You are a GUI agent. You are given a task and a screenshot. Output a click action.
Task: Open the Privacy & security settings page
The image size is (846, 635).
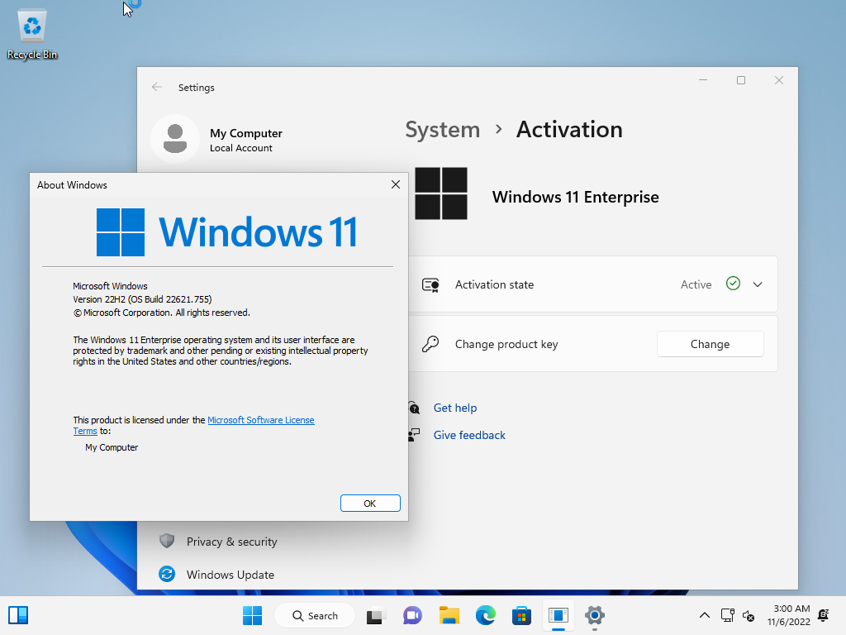point(232,542)
